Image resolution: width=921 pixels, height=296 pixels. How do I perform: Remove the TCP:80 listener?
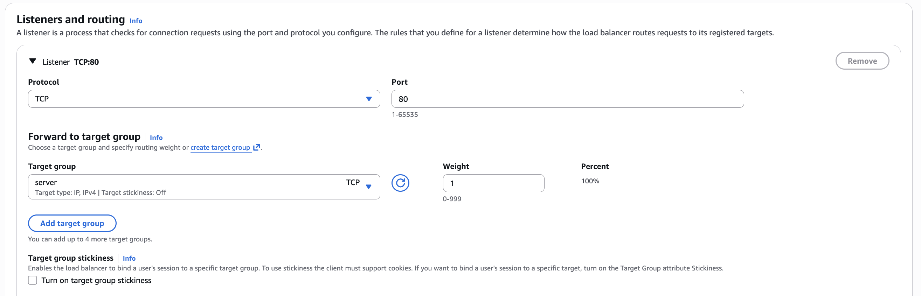tap(862, 61)
